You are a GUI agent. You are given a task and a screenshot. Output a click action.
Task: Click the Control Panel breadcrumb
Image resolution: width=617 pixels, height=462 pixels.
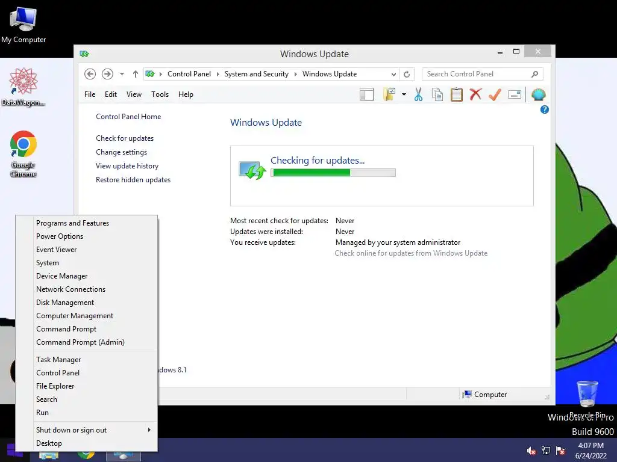tap(189, 74)
